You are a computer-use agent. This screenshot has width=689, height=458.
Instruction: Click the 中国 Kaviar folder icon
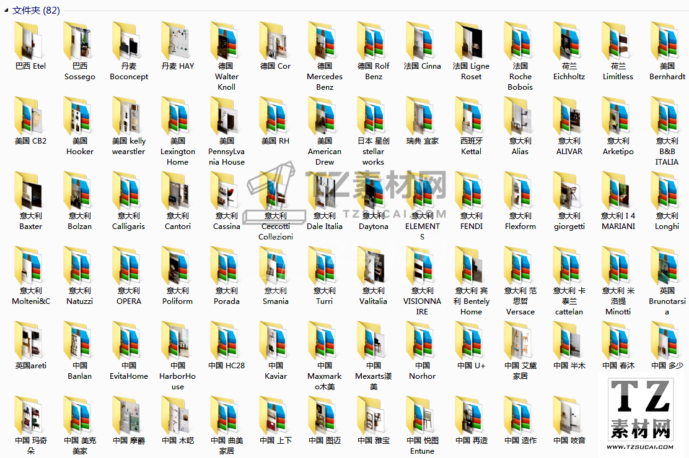pos(274,340)
